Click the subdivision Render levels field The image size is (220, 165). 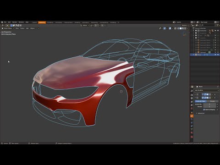[209, 107]
